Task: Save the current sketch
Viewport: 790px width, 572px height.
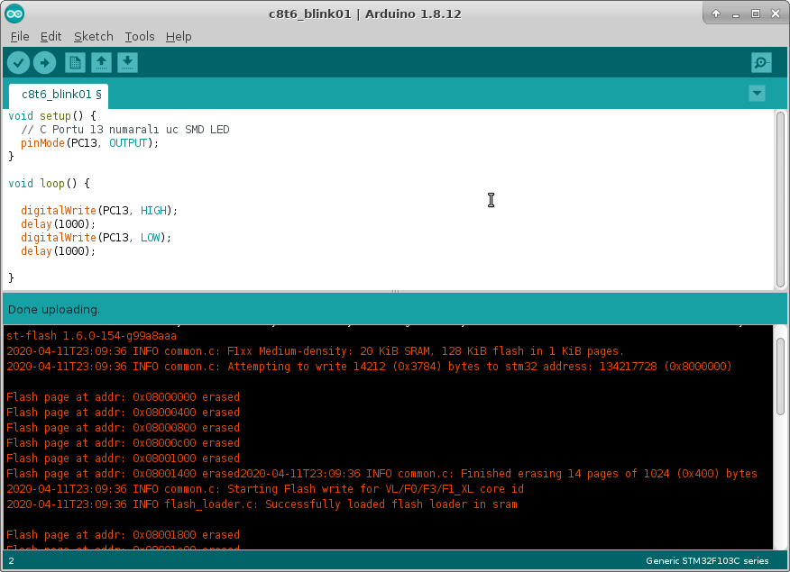Action: click(127, 63)
